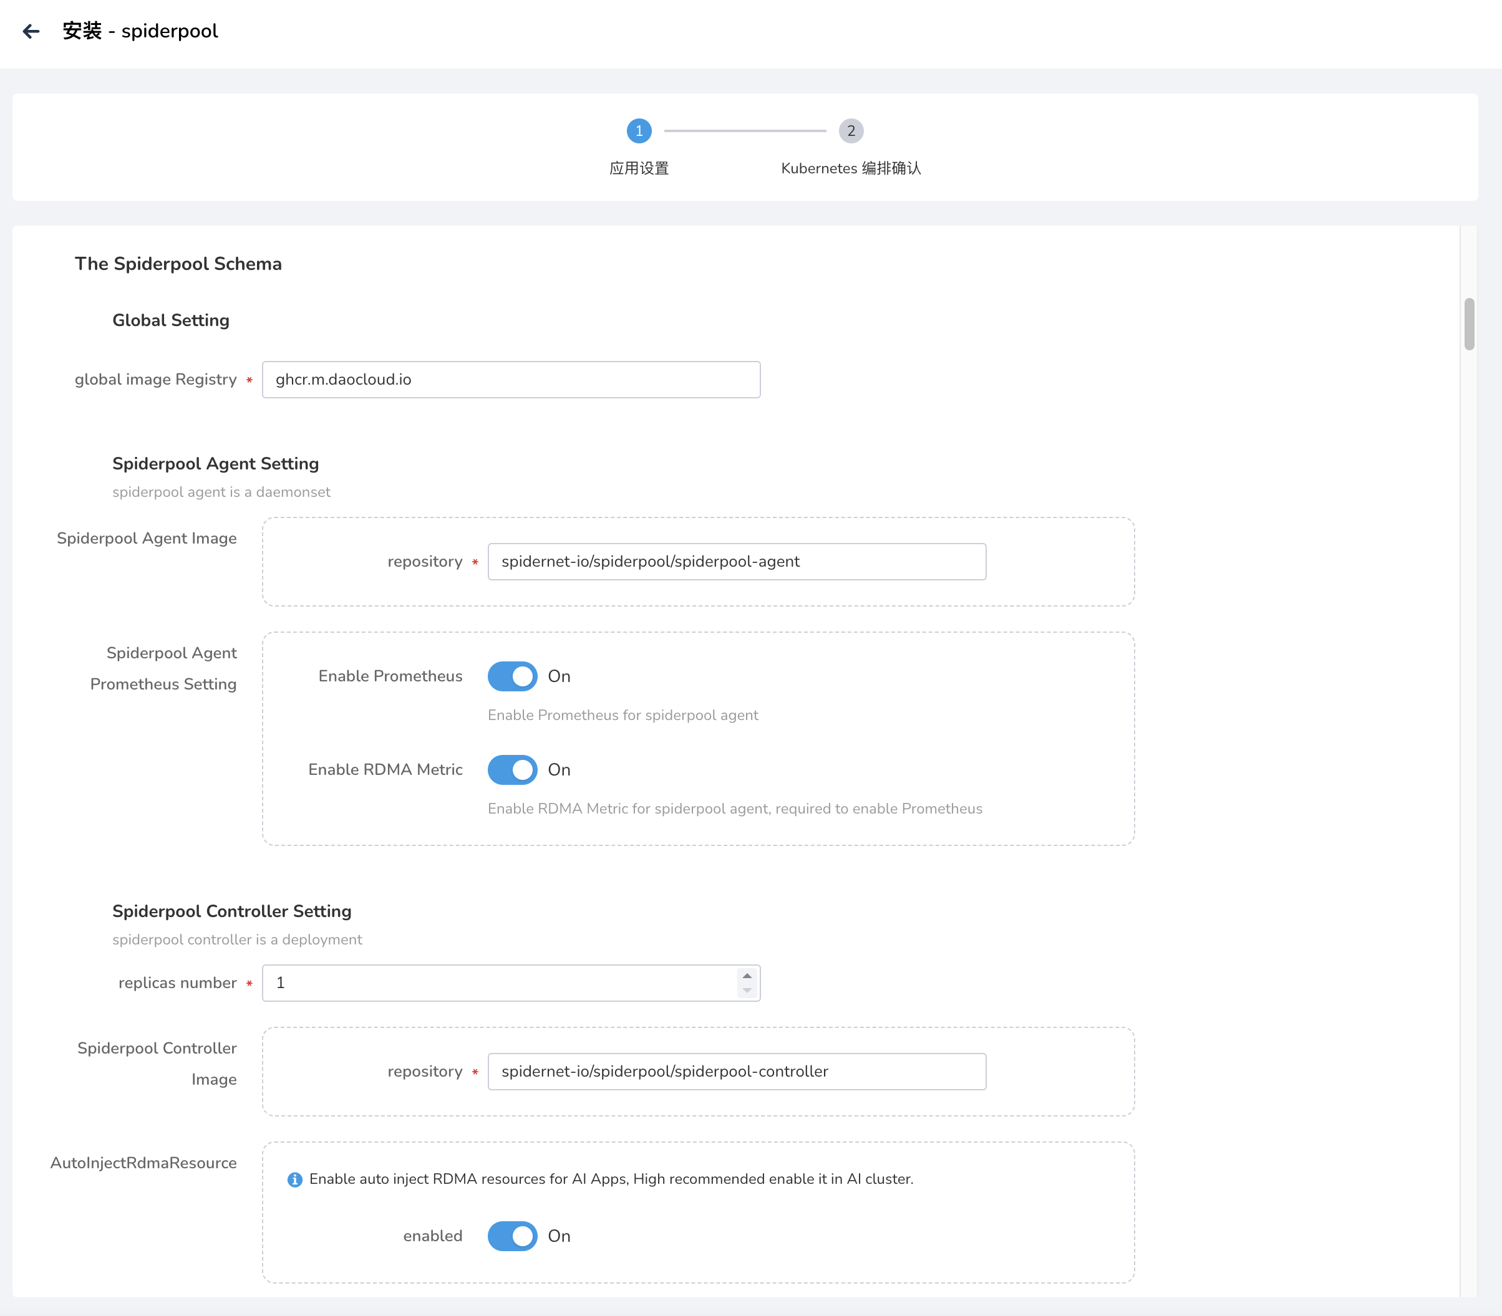Click the agent repository input field
1502x1316 pixels.
(x=736, y=562)
